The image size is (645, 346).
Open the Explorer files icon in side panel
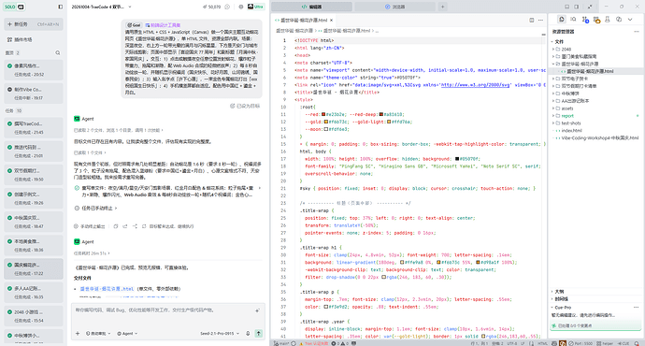(x=562, y=20)
